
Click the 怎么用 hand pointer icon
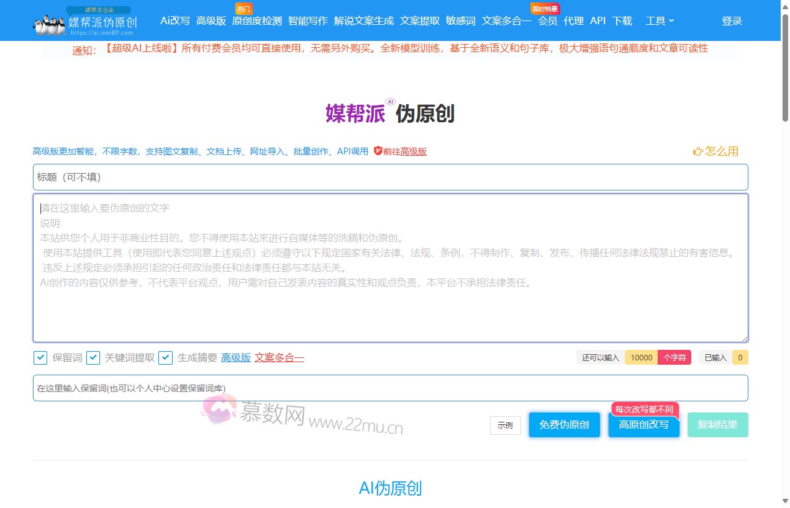click(x=697, y=151)
